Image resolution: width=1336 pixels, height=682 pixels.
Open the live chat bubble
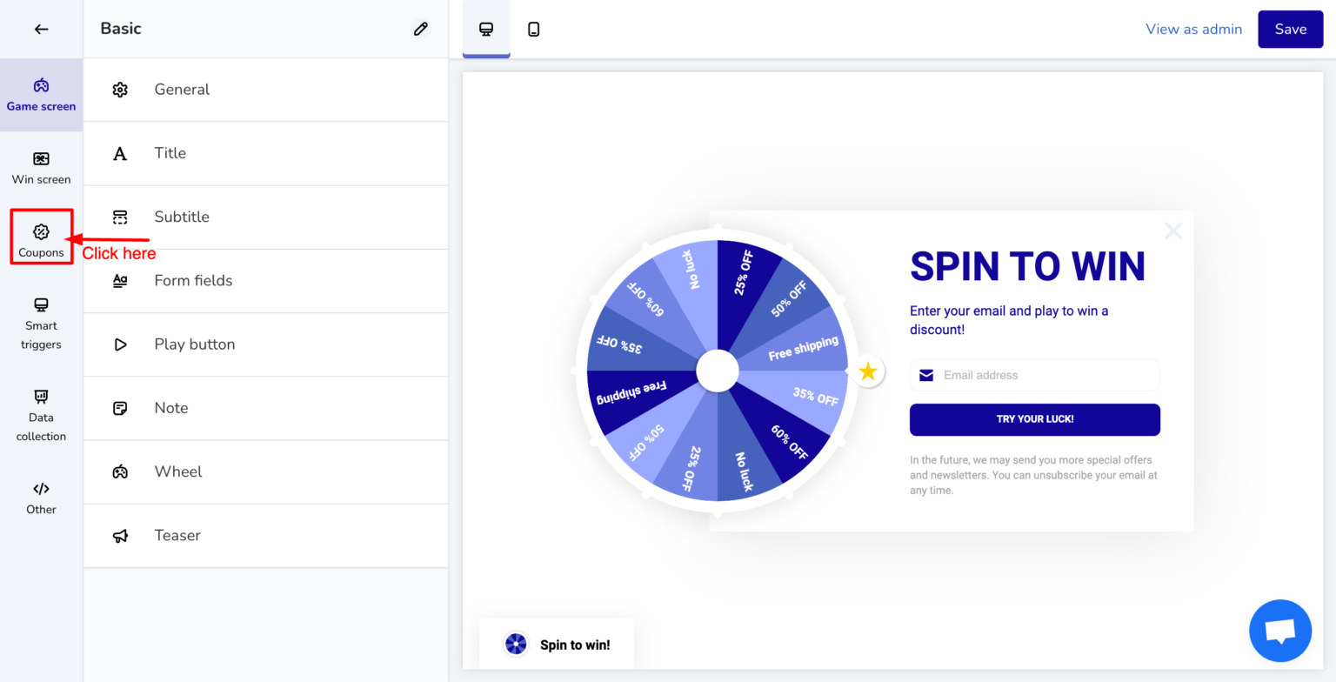(x=1279, y=631)
